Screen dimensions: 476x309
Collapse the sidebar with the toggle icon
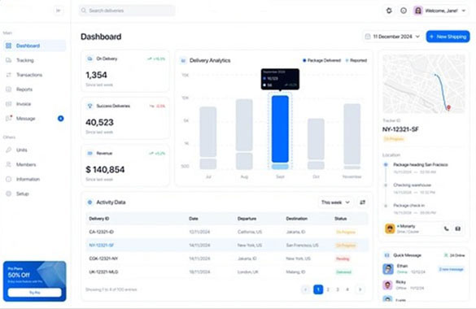(58, 11)
